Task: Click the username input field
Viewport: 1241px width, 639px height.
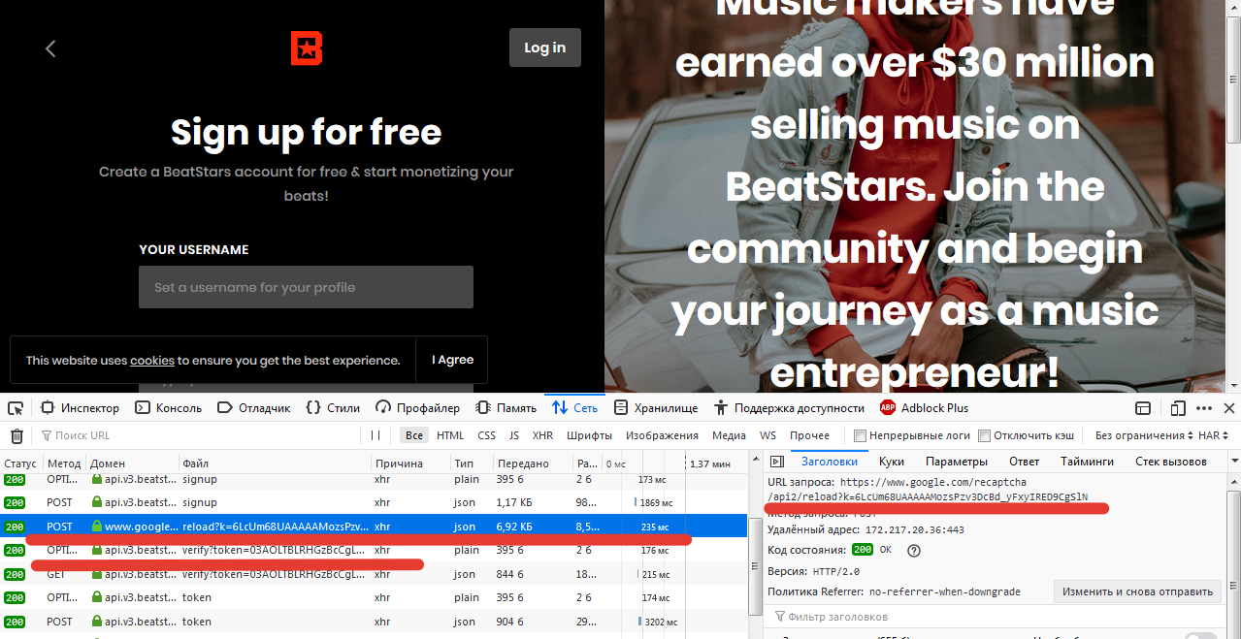Action: point(306,287)
